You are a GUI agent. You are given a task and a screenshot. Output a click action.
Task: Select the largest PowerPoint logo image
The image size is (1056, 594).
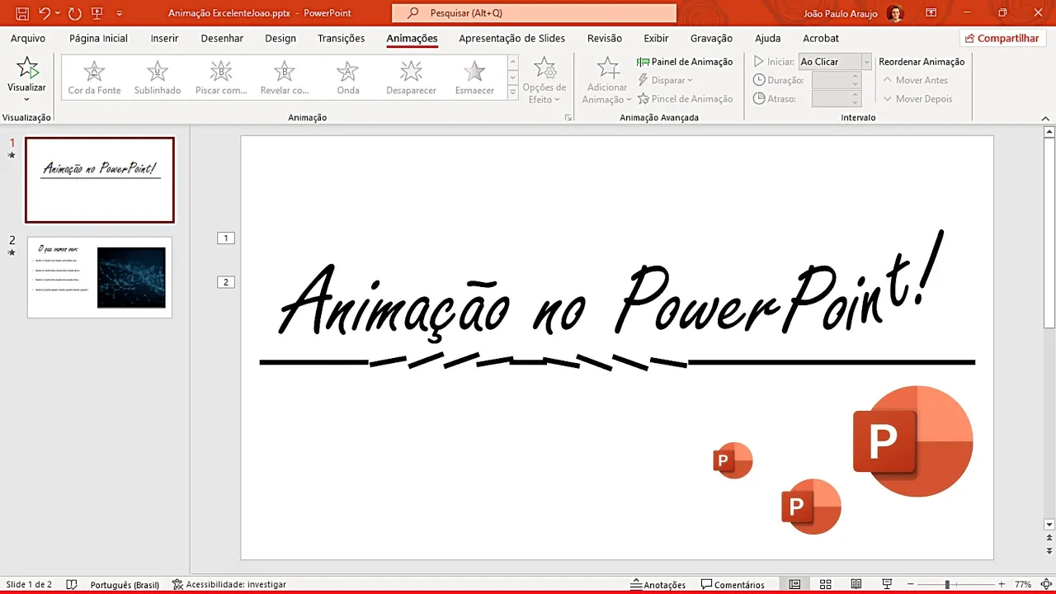913,441
